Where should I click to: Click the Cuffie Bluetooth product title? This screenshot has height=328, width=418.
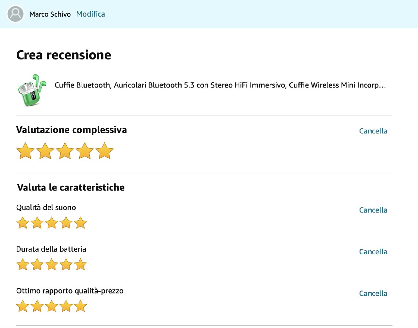220,85
